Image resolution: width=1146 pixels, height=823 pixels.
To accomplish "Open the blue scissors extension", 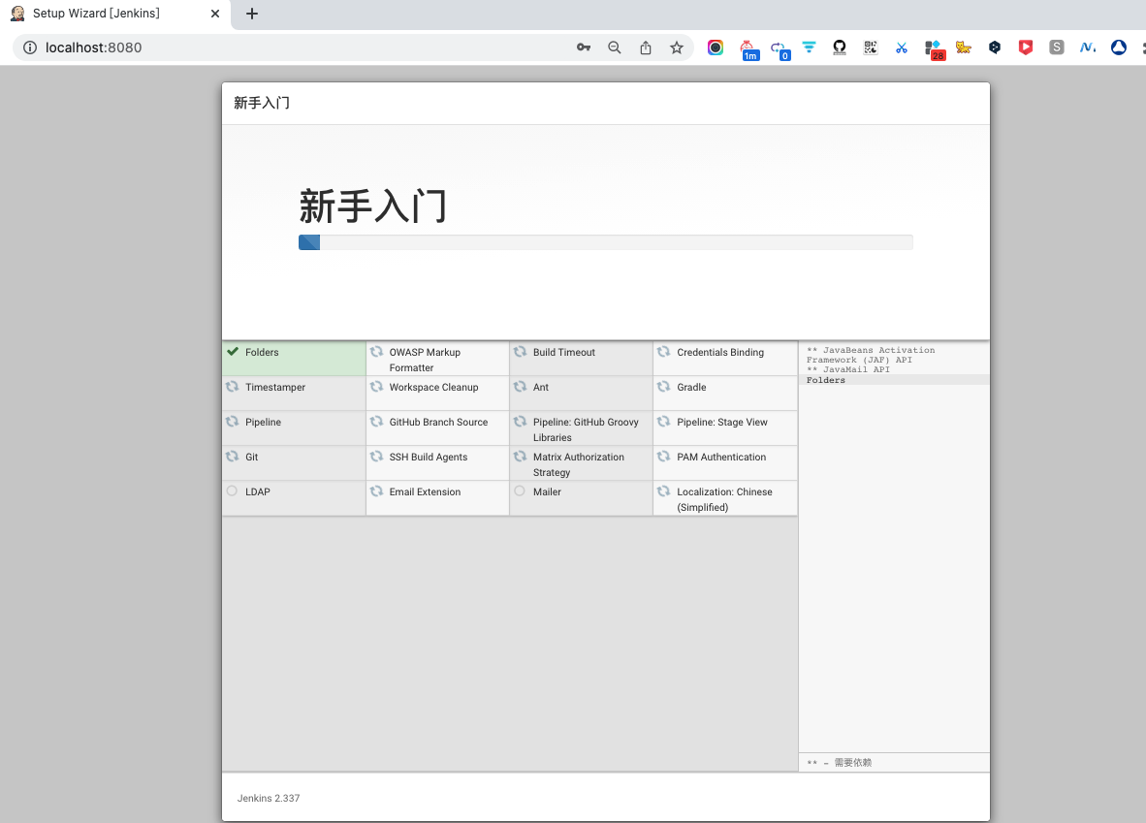I will (x=902, y=47).
